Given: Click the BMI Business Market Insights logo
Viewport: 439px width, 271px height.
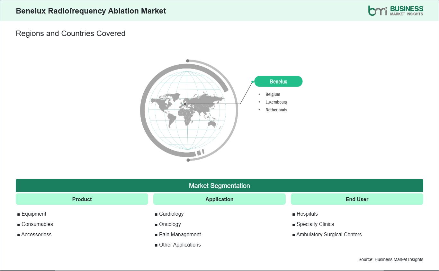Looking at the screenshot, I should [396, 10].
